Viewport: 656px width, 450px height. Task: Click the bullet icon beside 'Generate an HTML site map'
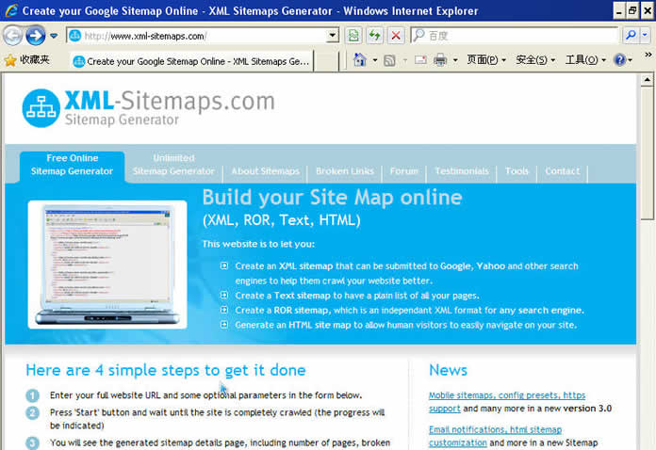pyautogui.click(x=224, y=324)
